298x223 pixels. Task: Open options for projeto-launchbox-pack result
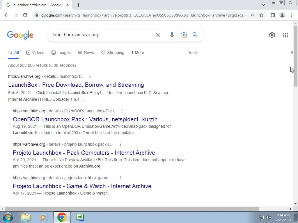pos(121,144)
